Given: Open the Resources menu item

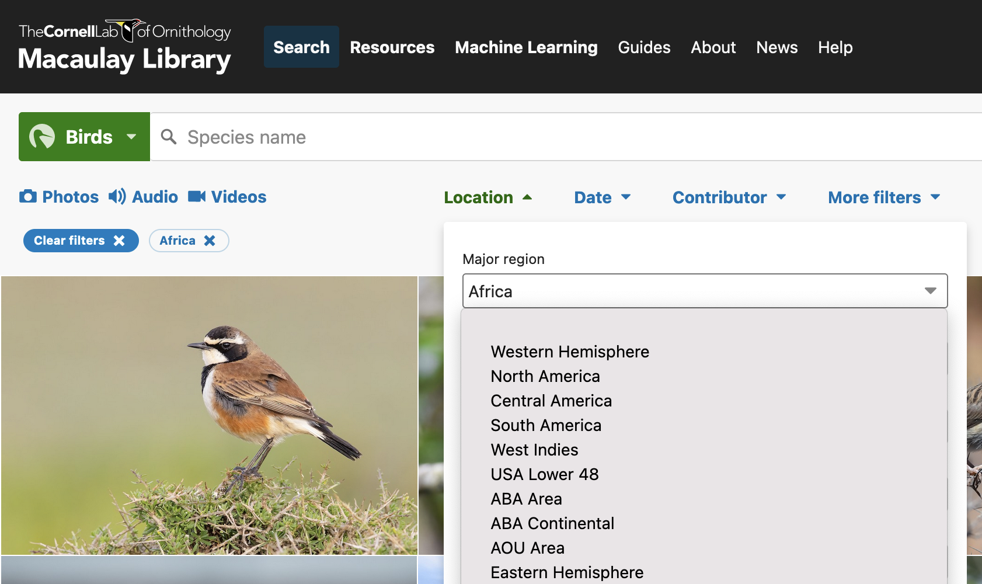Looking at the screenshot, I should 392,47.
